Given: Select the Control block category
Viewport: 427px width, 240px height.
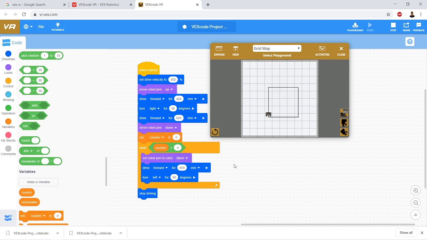Looking at the screenshot, I should point(8,83).
